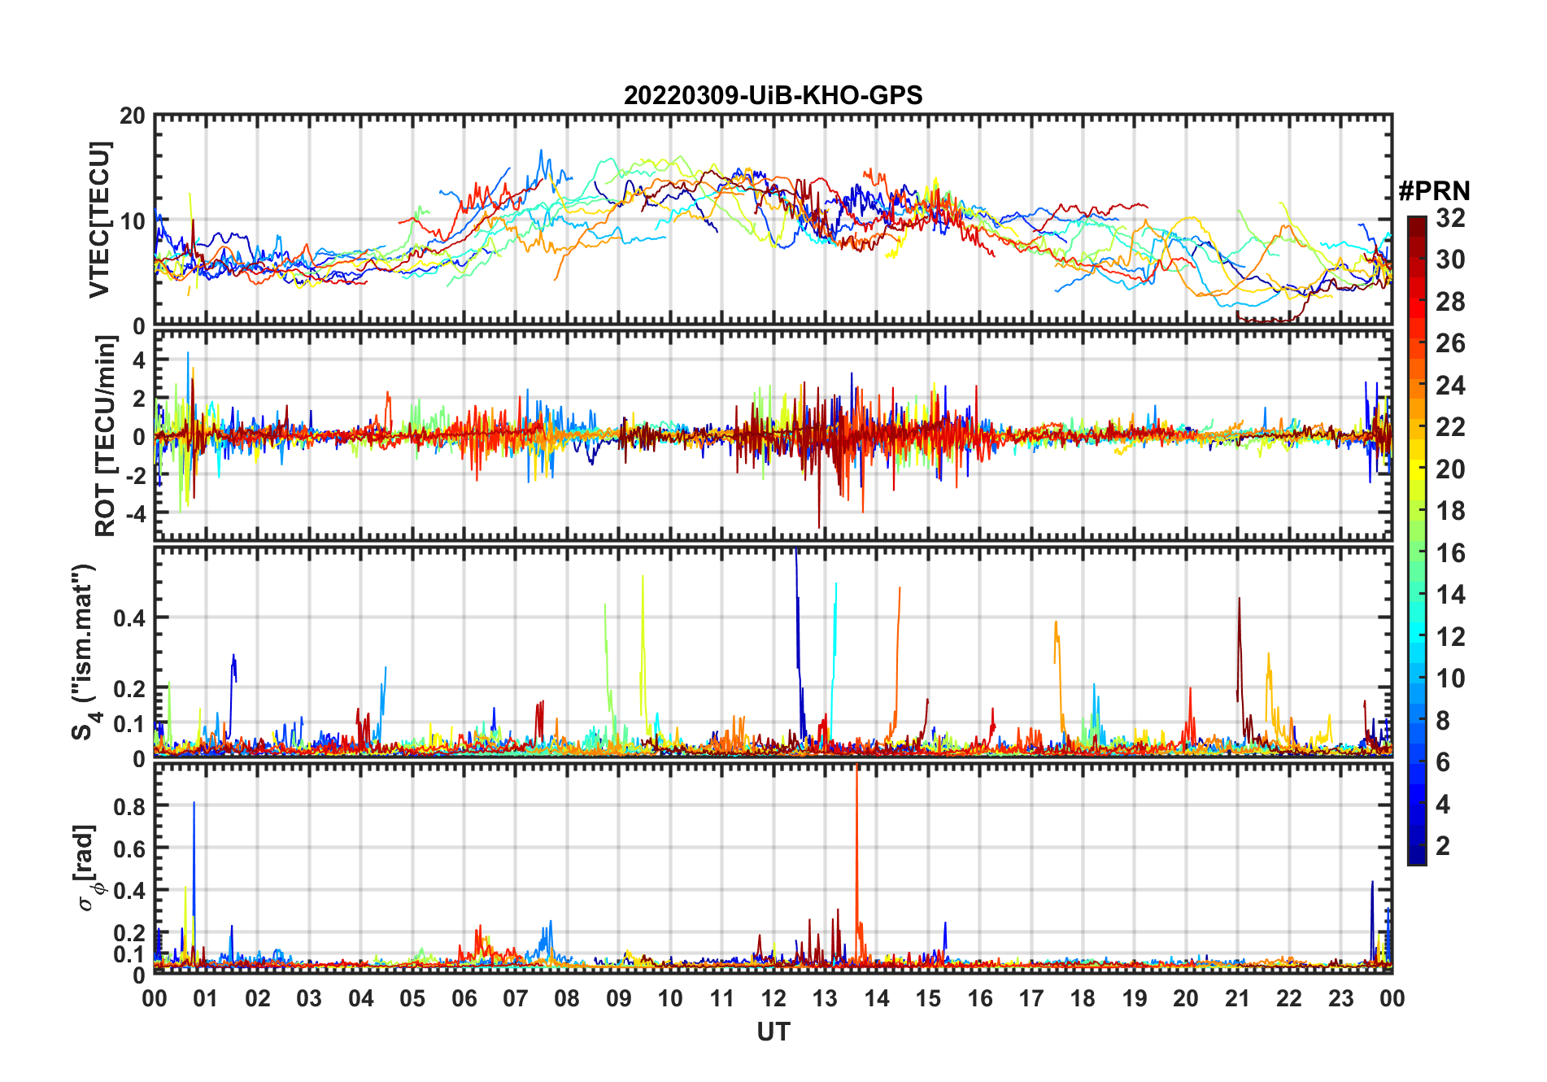Click colorbar tick label 8
Viewport: 1547px width, 1082px height.
(1443, 720)
